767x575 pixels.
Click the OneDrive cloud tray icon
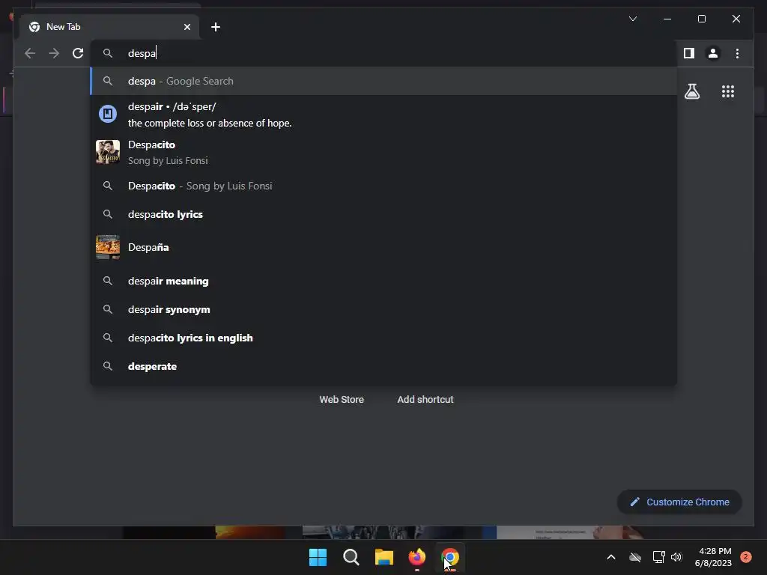pyautogui.click(x=635, y=557)
